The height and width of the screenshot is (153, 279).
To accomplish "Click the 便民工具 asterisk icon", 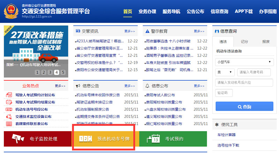I will 217,124.
